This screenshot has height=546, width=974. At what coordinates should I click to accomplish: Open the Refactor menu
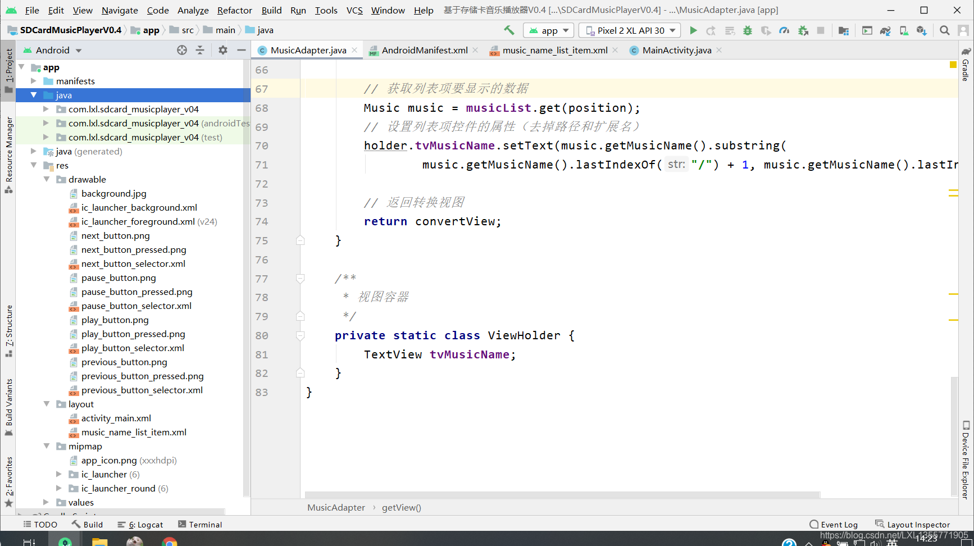[234, 10]
